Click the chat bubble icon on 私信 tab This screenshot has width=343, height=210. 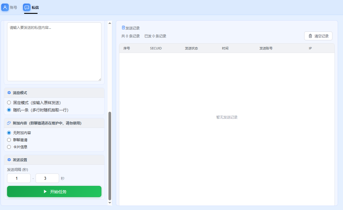26,7
